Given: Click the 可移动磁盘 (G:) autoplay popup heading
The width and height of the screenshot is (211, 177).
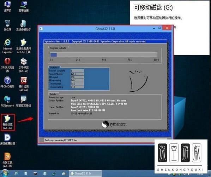Looking at the screenshot, I should pos(153,7).
